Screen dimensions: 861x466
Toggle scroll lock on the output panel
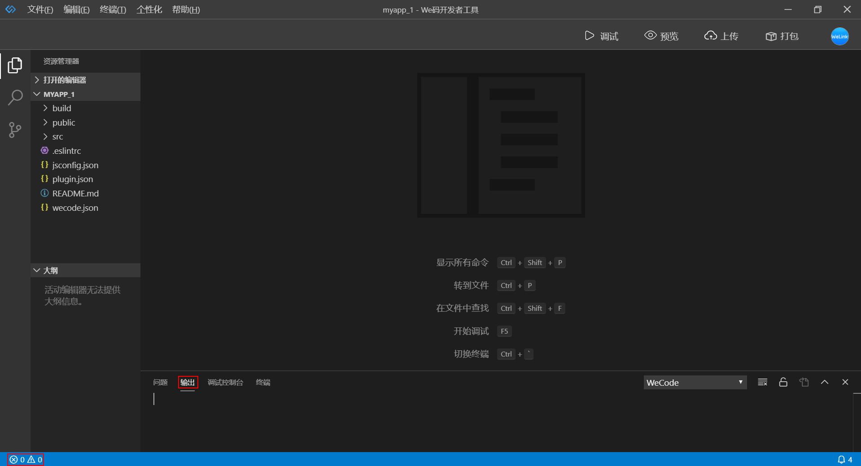783,382
